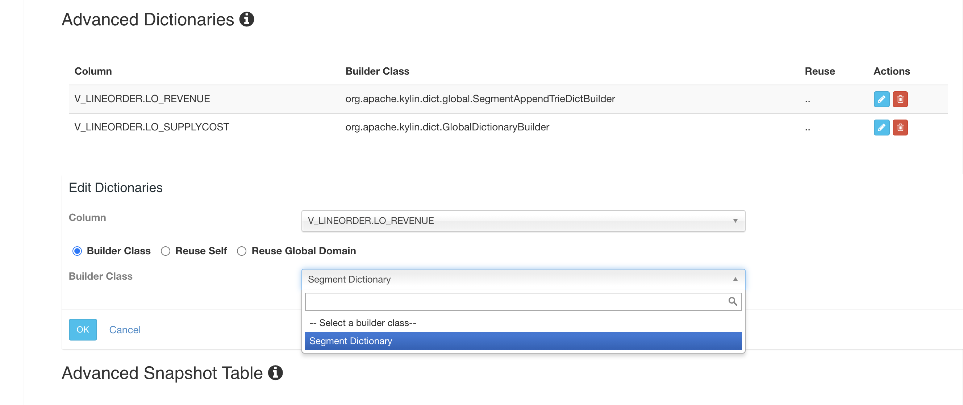Click info icon beside Advanced Dictionaries heading
Image resolution: width=963 pixels, height=405 pixels.
pos(246,20)
